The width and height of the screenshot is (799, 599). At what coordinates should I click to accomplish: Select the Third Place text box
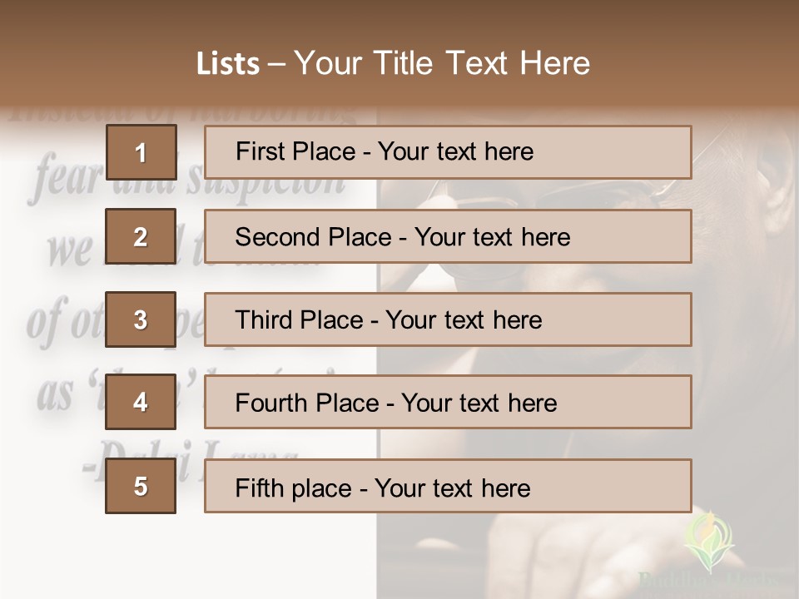(x=448, y=319)
